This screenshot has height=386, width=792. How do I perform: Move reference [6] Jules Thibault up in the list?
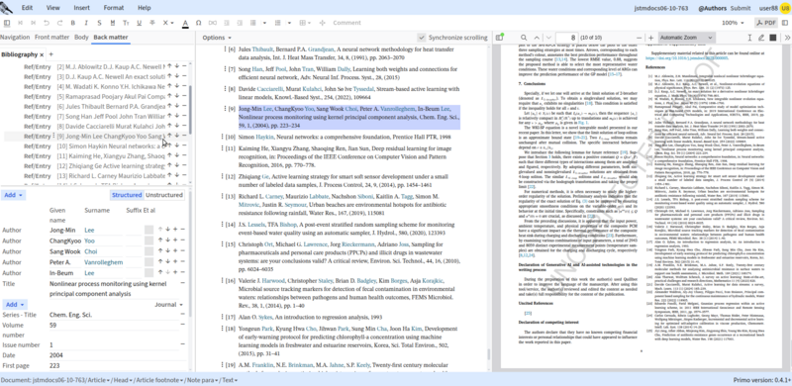click(169, 106)
